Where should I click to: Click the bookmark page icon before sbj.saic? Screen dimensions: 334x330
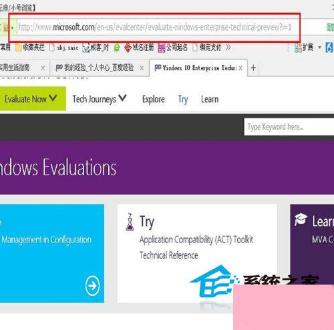tap(52, 47)
